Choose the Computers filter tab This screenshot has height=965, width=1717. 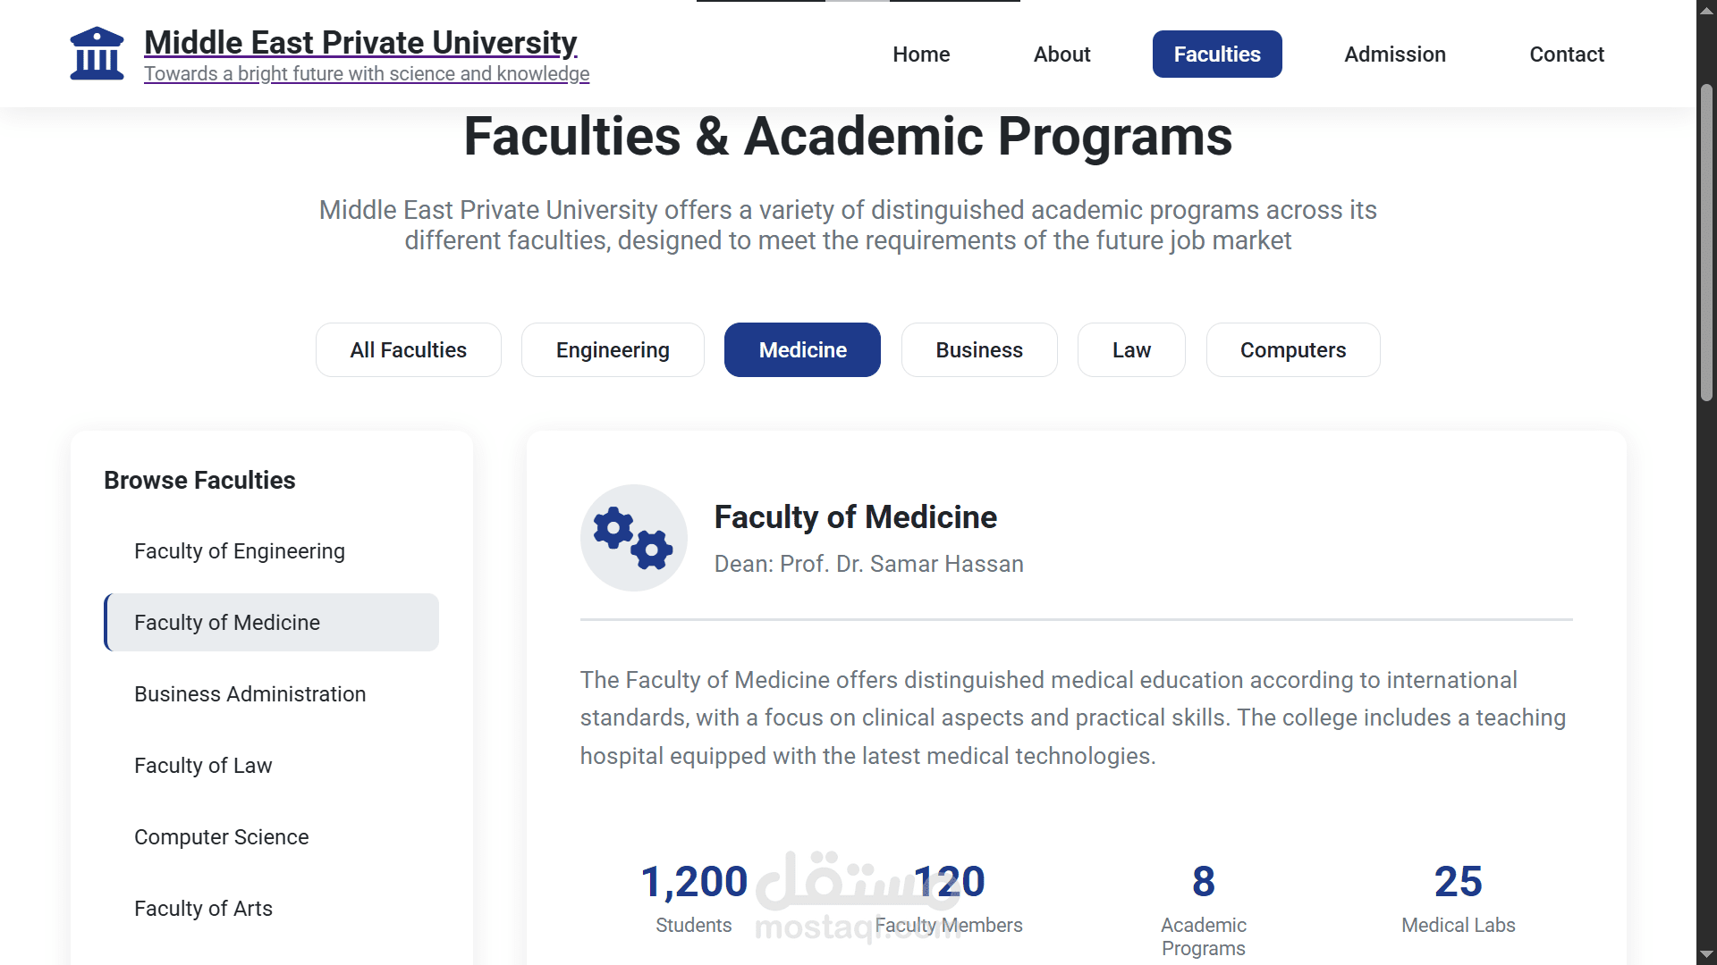click(1292, 350)
